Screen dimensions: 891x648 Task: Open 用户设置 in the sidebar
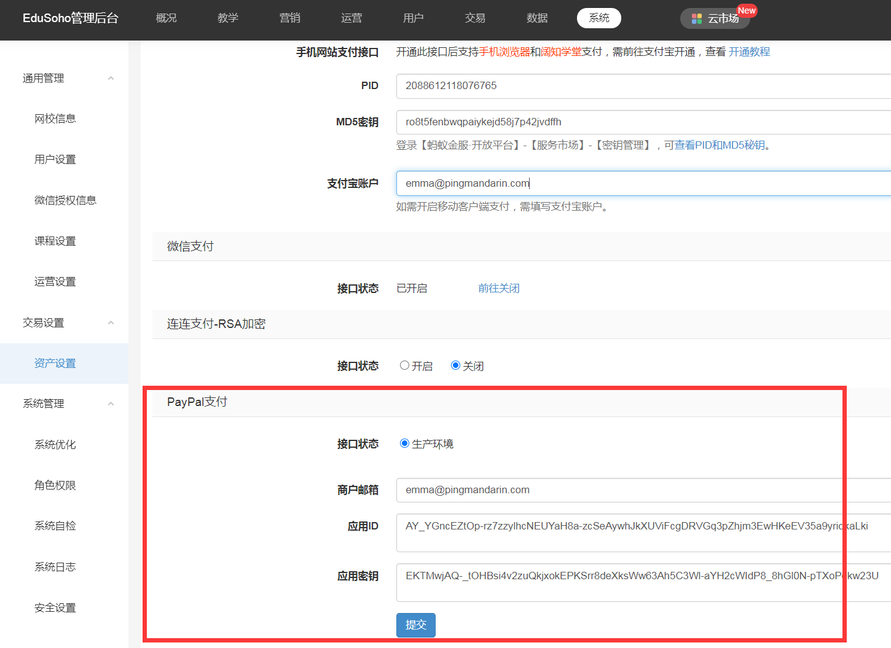point(55,159)
